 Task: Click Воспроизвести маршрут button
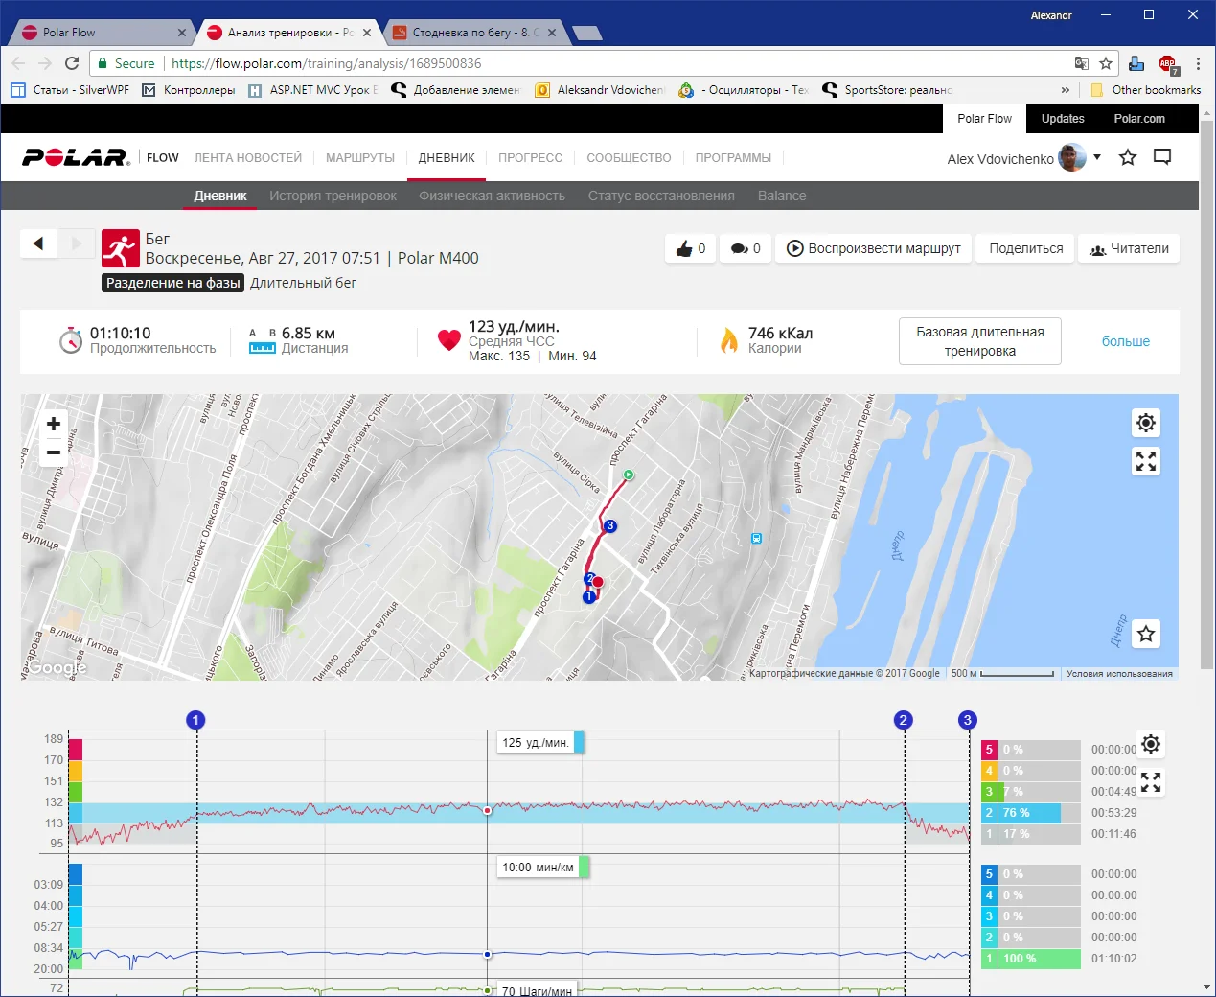(x=873, y=248)
